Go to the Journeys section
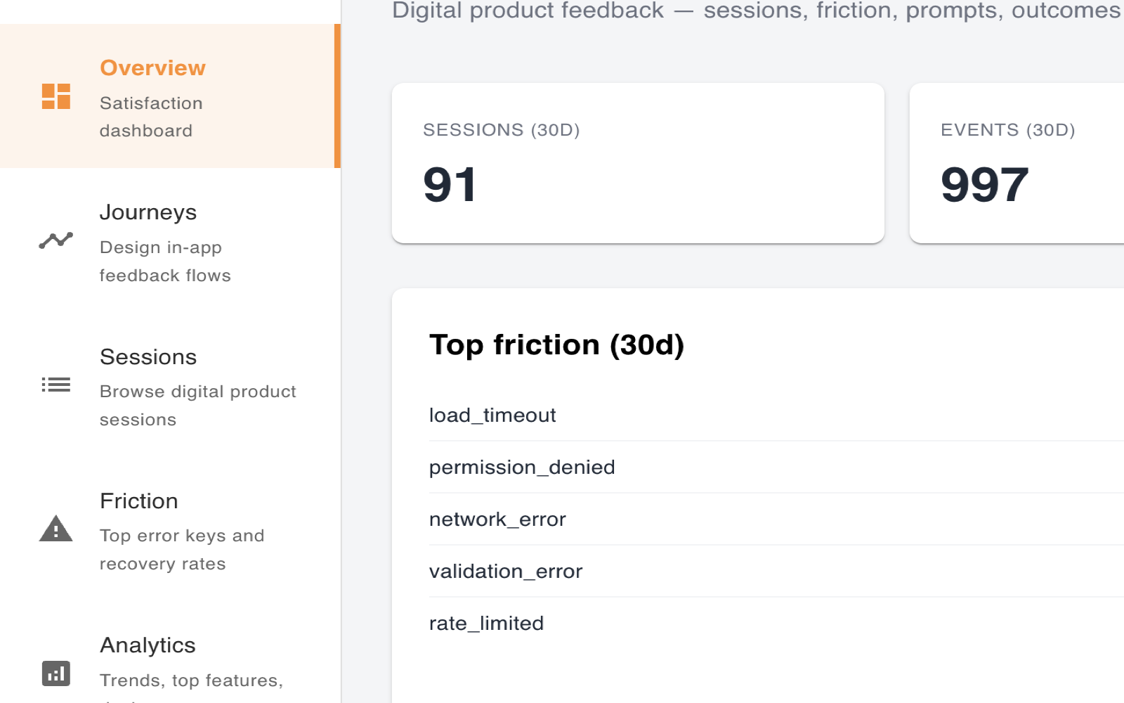 (169, 240)
